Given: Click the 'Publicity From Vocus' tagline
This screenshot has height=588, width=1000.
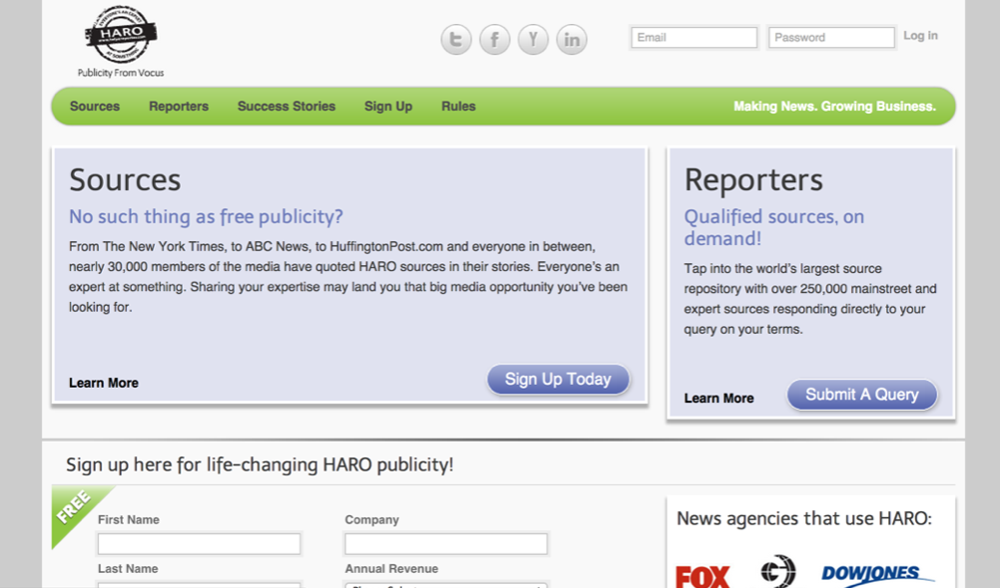Looking at the screenshot, I should click(x=121, y=73).
